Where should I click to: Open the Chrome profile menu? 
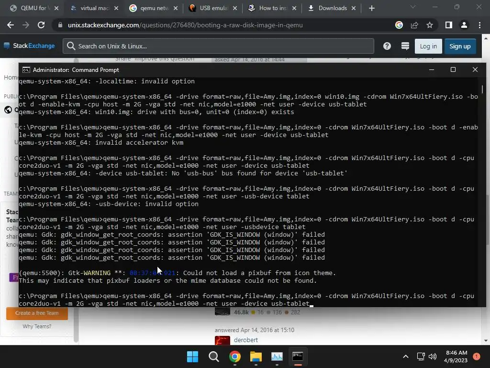pos(464,25)
